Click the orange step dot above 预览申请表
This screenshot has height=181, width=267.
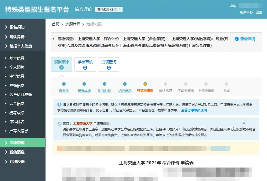(x=145, y=84)
